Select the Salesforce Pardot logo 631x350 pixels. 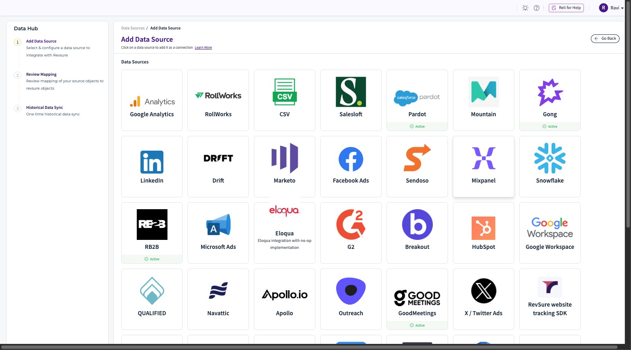pyautogui.click(x=417, y=97)
